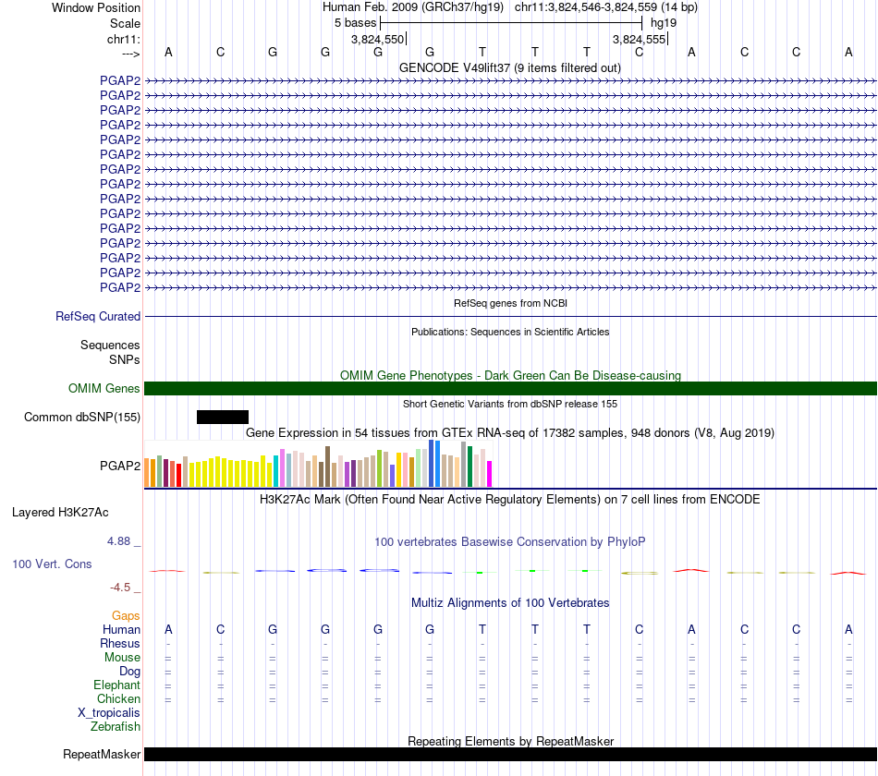Screen dimensions: 878x776
Task: Click the 3,824,550 position marker
Action: pos(377,39)
